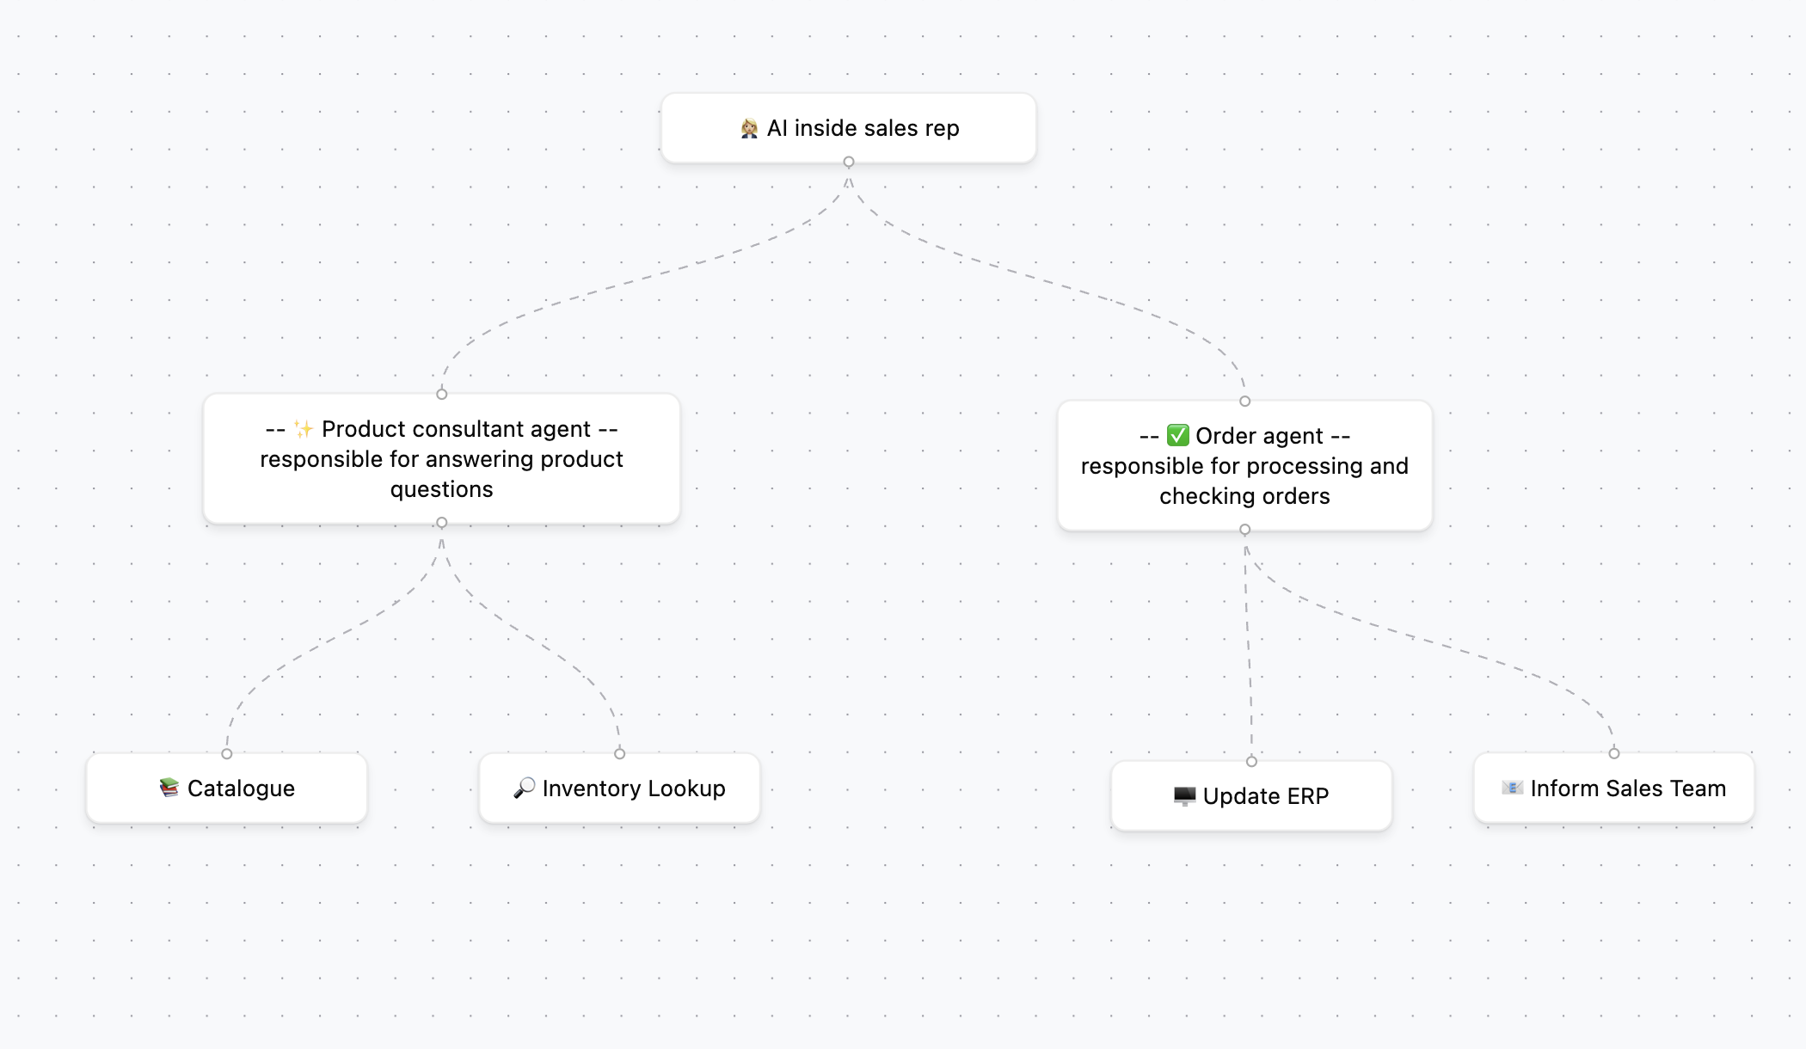The width and height of the screenshot is (1806, 1049).
Task: Click the Inform Sales Team node label
Action: tap(1628, 788)
